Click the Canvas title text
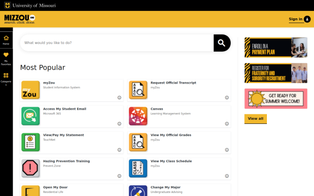Viewport: 314px width, 196px height. [157, 109]
